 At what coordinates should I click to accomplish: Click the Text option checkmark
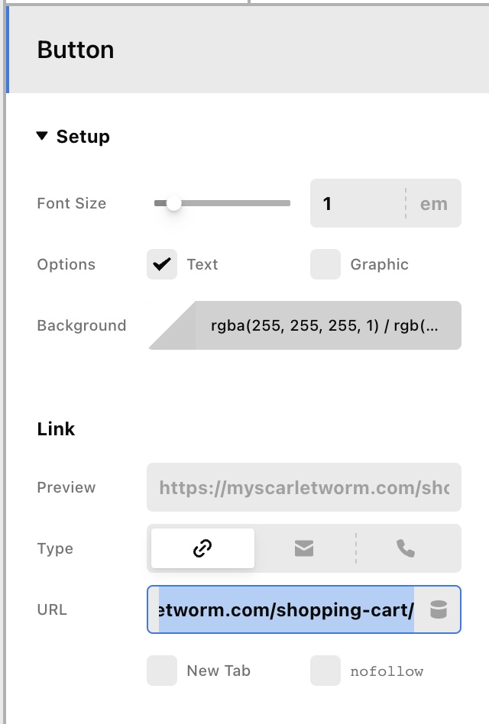click(162, 264)
